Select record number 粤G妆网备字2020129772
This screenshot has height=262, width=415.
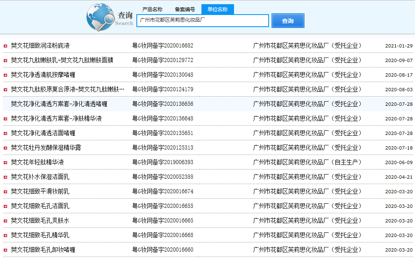click(x=163, y=60)
